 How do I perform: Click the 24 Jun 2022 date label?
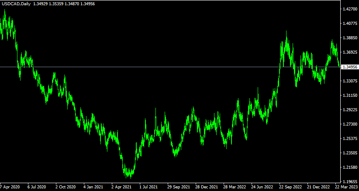262,187
